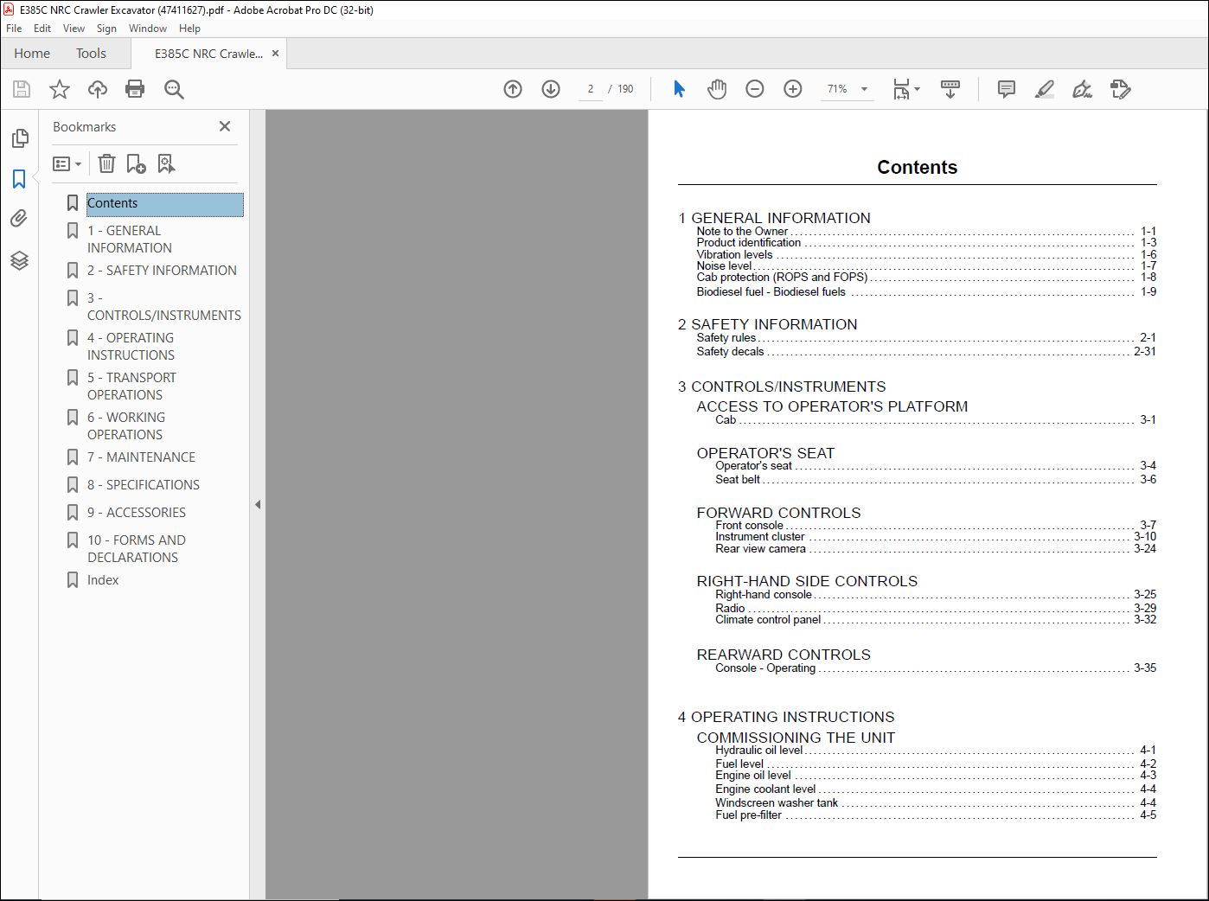Open the Window menu
The height and width of the screenshot is (901, 1209).
148,29
